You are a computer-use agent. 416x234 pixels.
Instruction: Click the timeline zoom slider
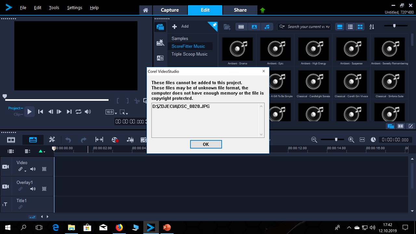click(336, 139)
